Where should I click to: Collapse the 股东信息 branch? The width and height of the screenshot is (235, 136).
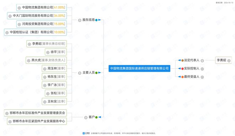click(80, 20)
